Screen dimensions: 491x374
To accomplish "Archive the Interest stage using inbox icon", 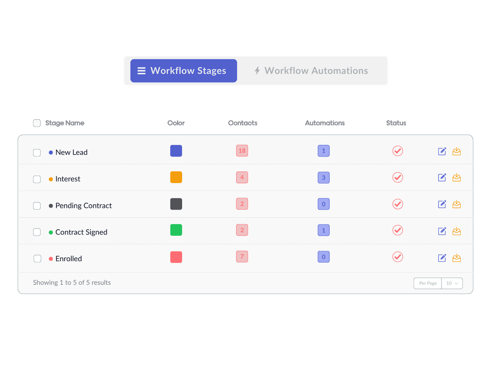I will pyautogui.click(x=457, y=177).
